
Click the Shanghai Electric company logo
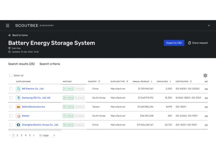click(x=19, y=125)
